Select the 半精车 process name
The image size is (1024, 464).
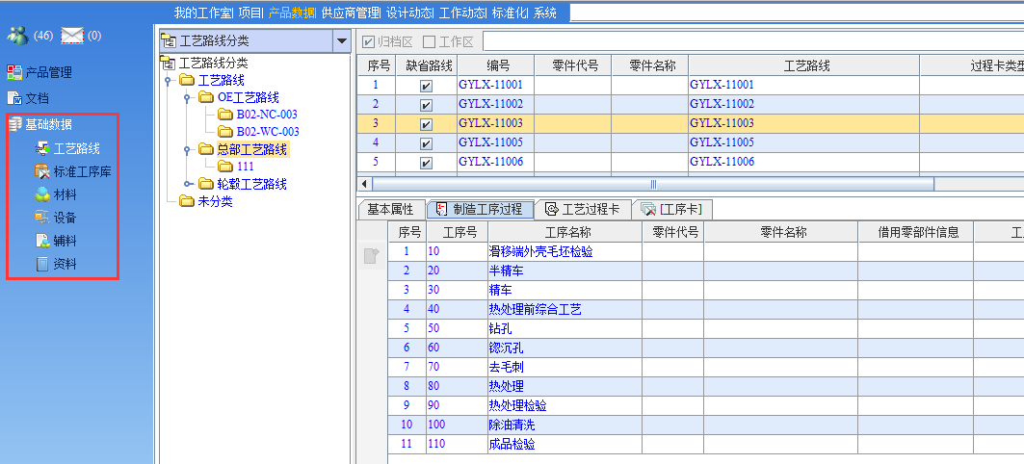point(506,271)
